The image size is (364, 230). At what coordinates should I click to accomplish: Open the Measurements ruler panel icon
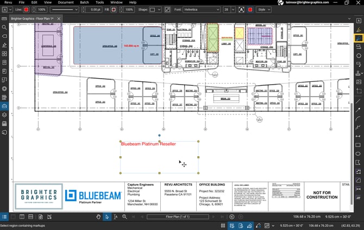(x=4, y=18)
